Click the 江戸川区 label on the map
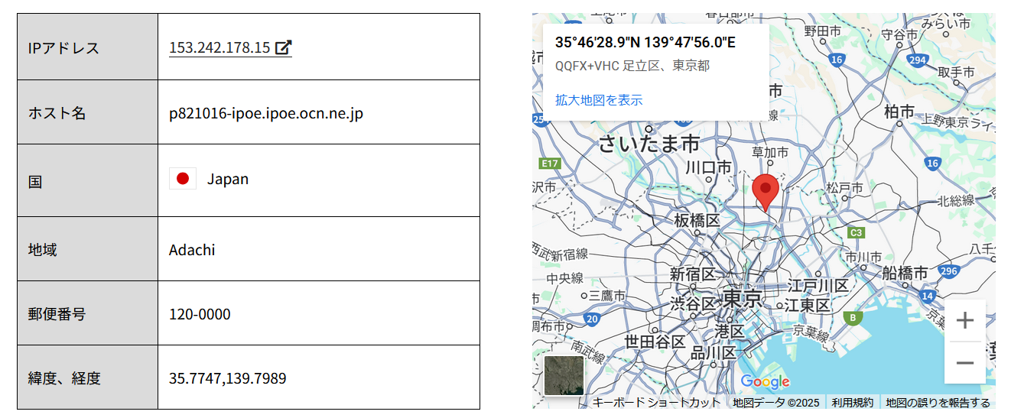 tap(818, 286)
